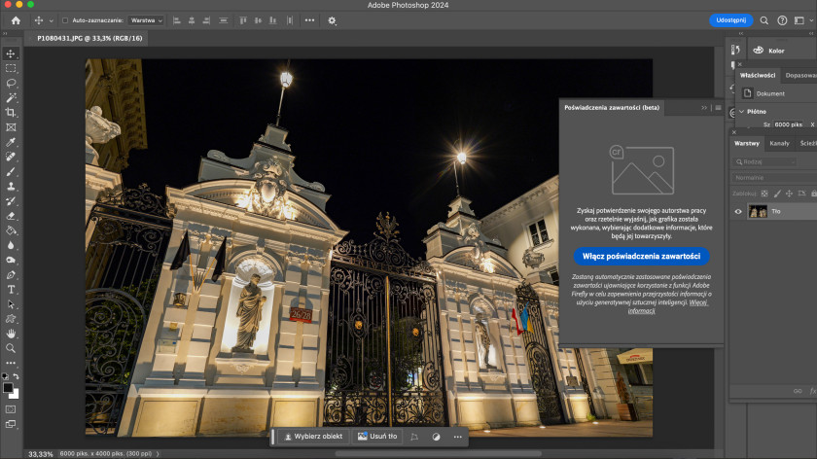The height and width of the screenshot is (459, 817).
Task: Click the Usuń tło button
Action: click(x=377, y=437)
